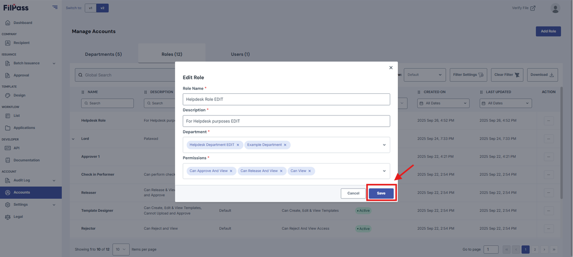This screenshot has height=257, width=573.
Task: Click the user avatar icon
Action: [x=555, y=8]
